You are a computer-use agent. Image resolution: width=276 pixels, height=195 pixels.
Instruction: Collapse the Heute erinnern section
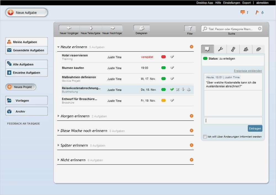point(58,47)
